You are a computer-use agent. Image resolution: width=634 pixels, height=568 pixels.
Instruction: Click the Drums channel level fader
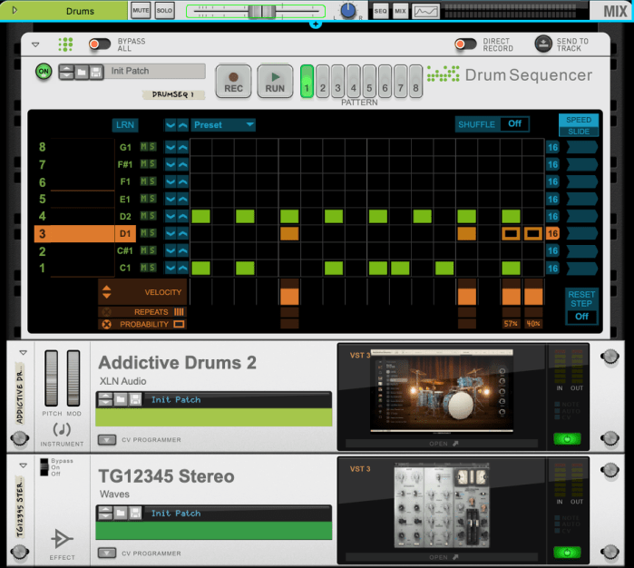tap(263, 11)
